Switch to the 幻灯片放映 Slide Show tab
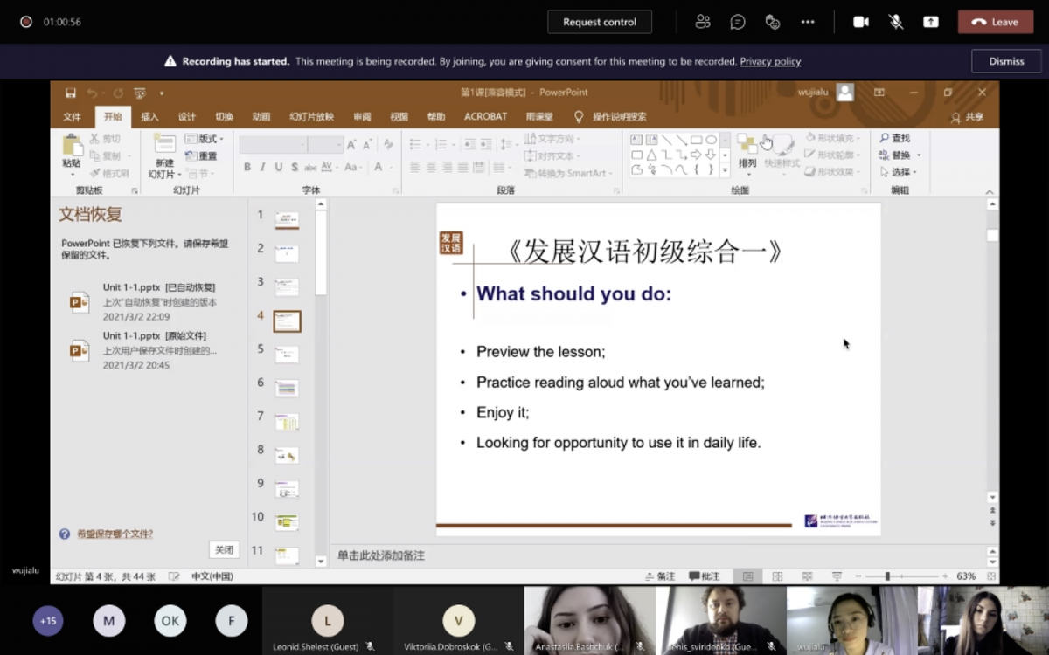 pyautogui.click(x=312, y=117)
